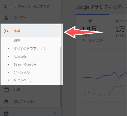Image resolution: width=127 pixels, height=116 pixels.
Task: Expand the キャンペーン triangle
Action: pos(8,80)
